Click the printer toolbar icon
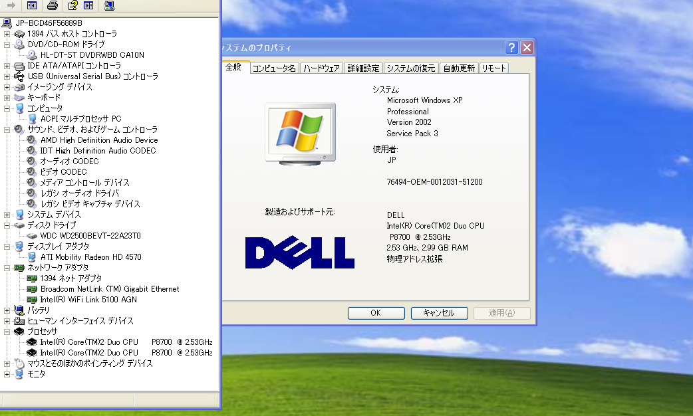The image size is (693, 416). click(52, 5)
